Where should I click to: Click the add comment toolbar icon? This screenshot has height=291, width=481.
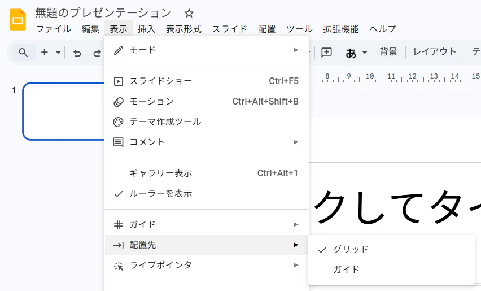[x=326, y=52]
